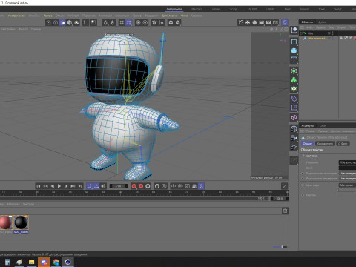Open File Explorer from the taskbar
The width and height of the screenshot is (356, 267).
click(31, 262)
